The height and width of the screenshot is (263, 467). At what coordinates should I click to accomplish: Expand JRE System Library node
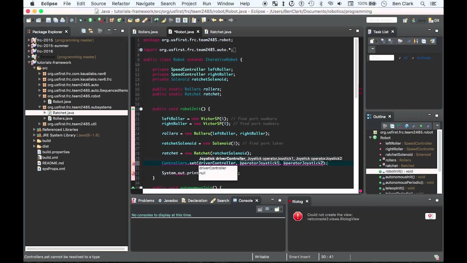35,135
